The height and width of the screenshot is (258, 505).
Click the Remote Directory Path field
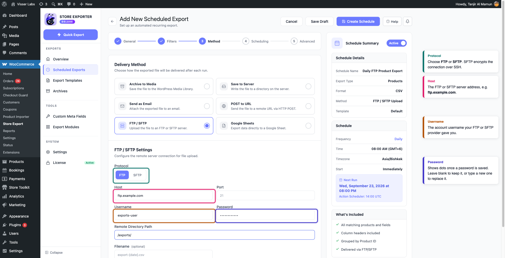215,235
